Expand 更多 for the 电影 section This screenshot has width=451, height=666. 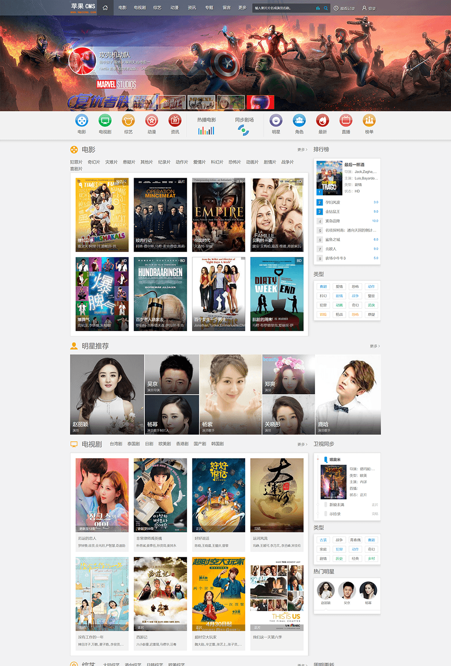[x=302, y=150]
